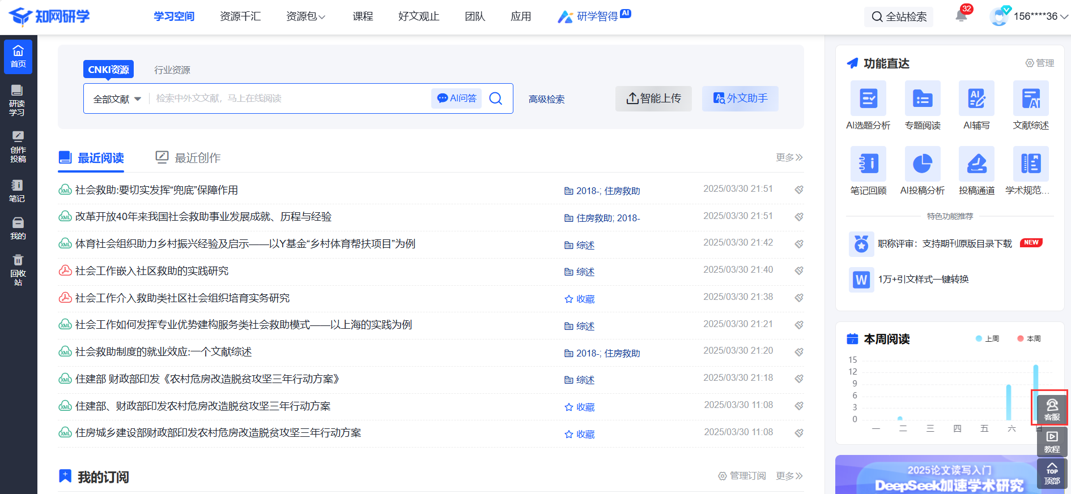Toggle 上周 legend in 本周阅读 chart

pyautogui.click(x=988, y=338)
